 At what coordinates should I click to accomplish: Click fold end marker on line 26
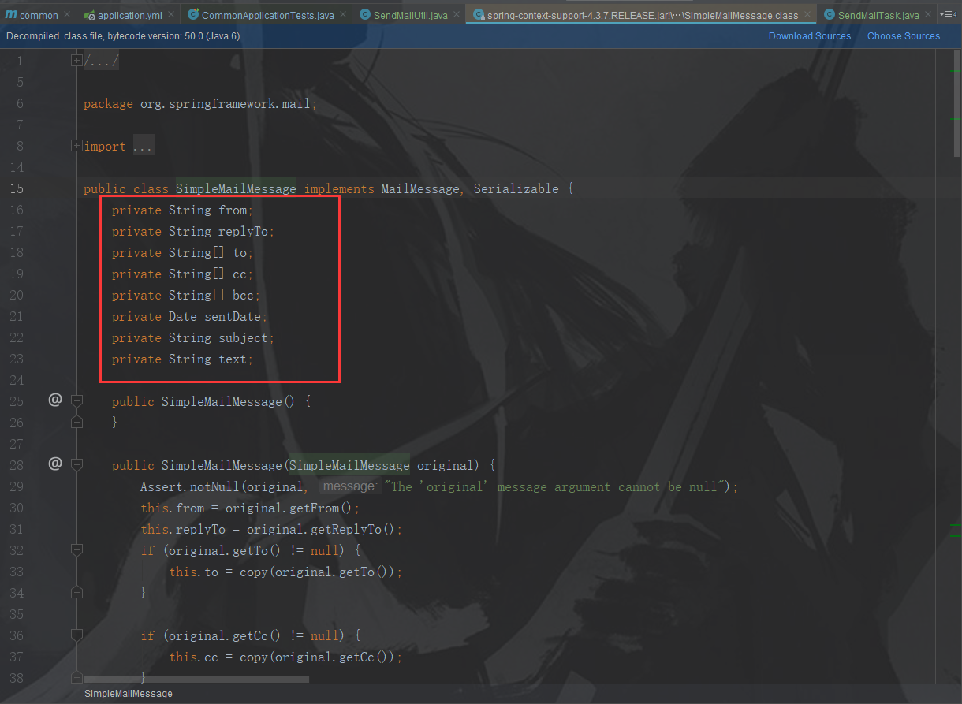(x=76, y=423)
